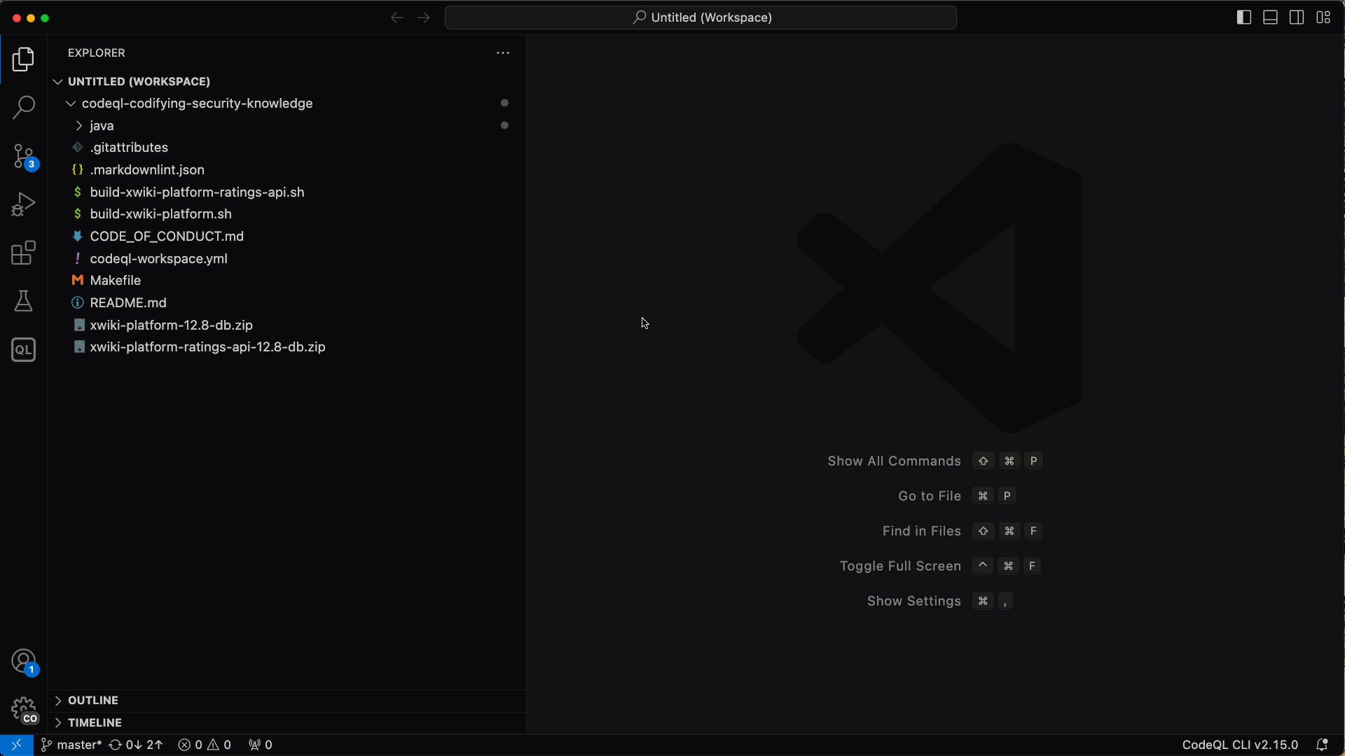
Task: Toggle the bottom panel visibility
Action: click(1270, 17)
